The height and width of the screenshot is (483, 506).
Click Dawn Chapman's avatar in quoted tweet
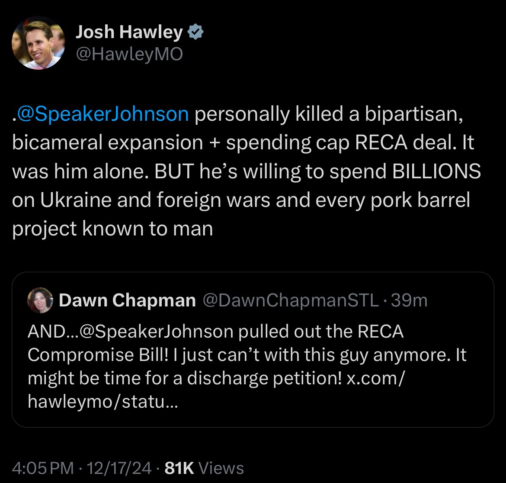(40, 300)
